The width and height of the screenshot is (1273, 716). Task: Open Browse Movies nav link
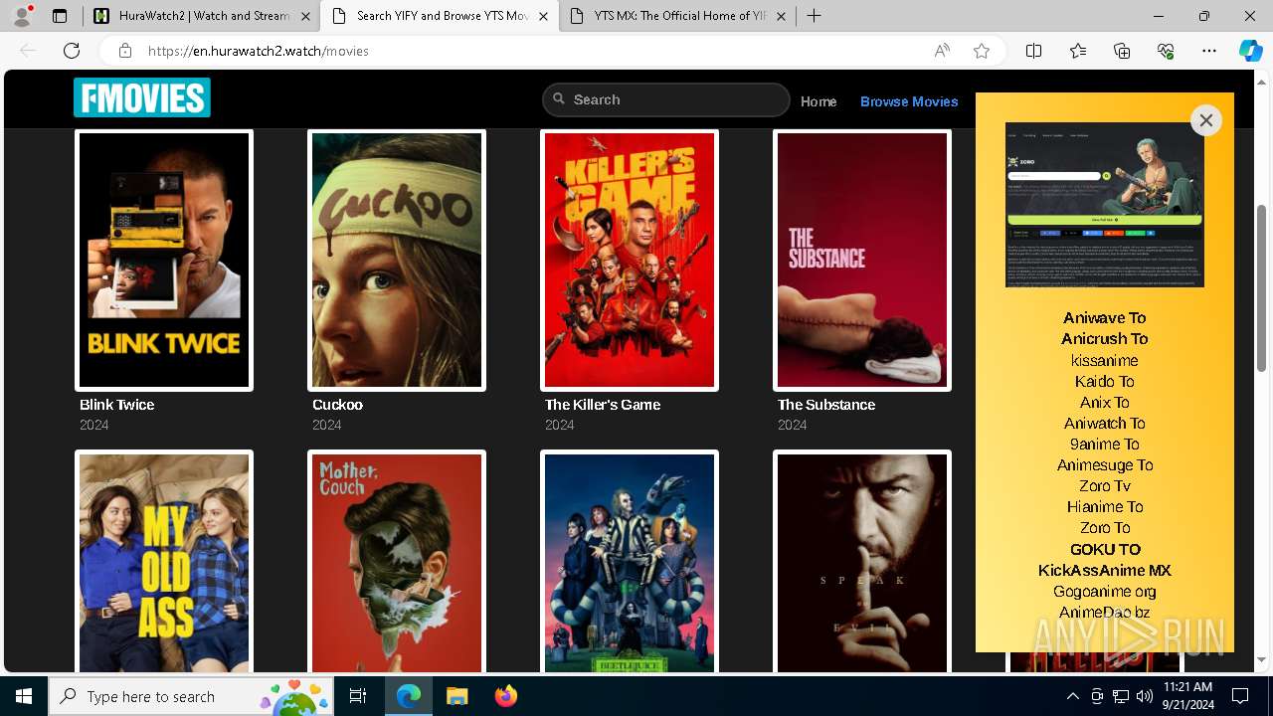click(909, 101)
